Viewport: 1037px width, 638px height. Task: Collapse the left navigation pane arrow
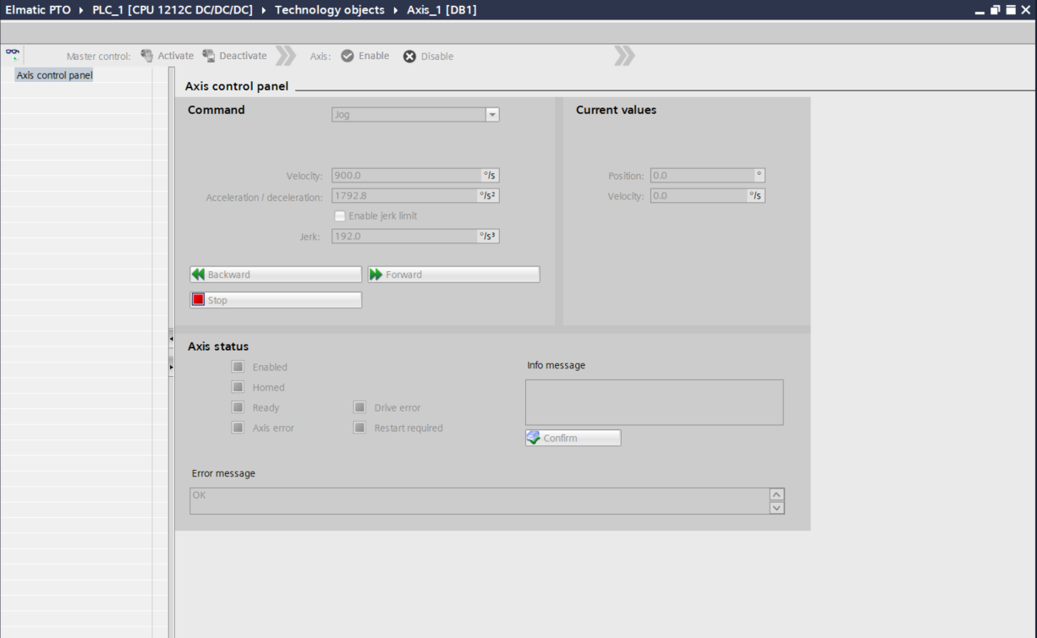pos(171,339)
